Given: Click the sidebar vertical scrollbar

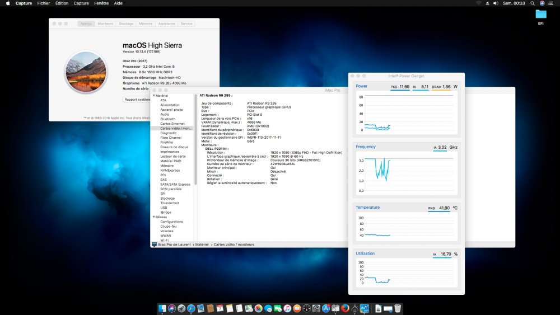Looking at the screenshot, I should point(195,139).
